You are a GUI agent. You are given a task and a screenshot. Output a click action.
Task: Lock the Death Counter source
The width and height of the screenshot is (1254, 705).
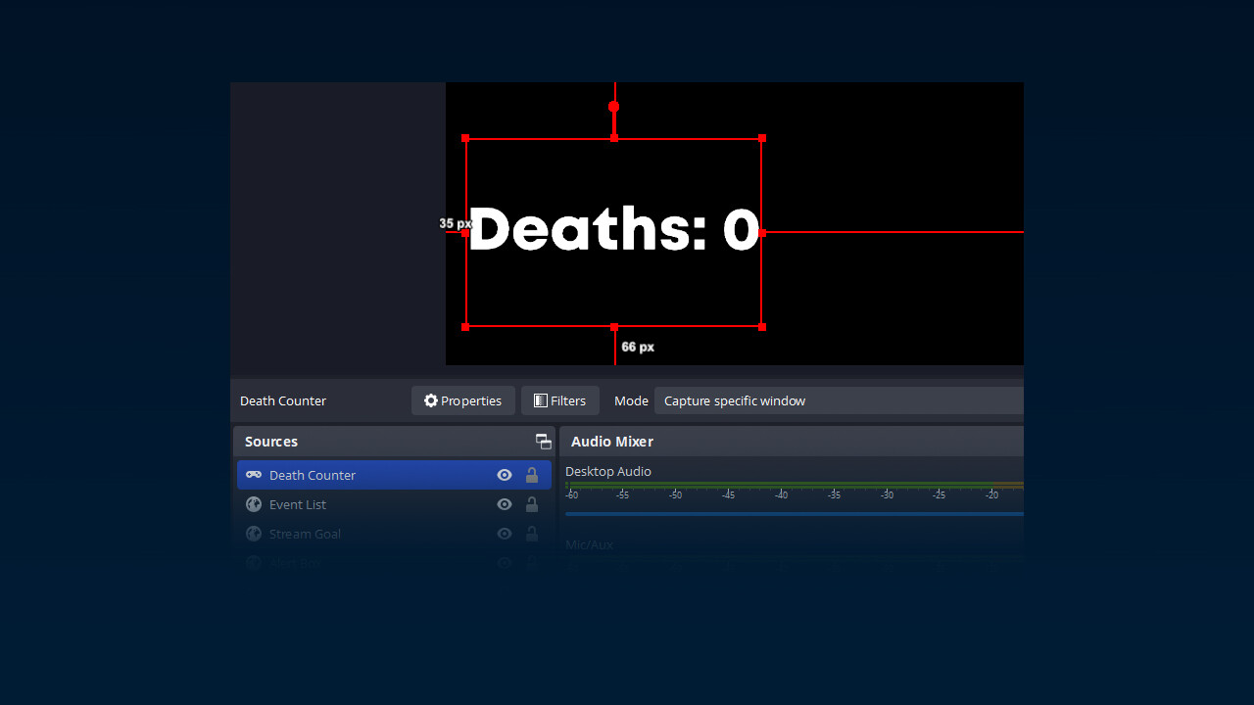coord(532,475)
